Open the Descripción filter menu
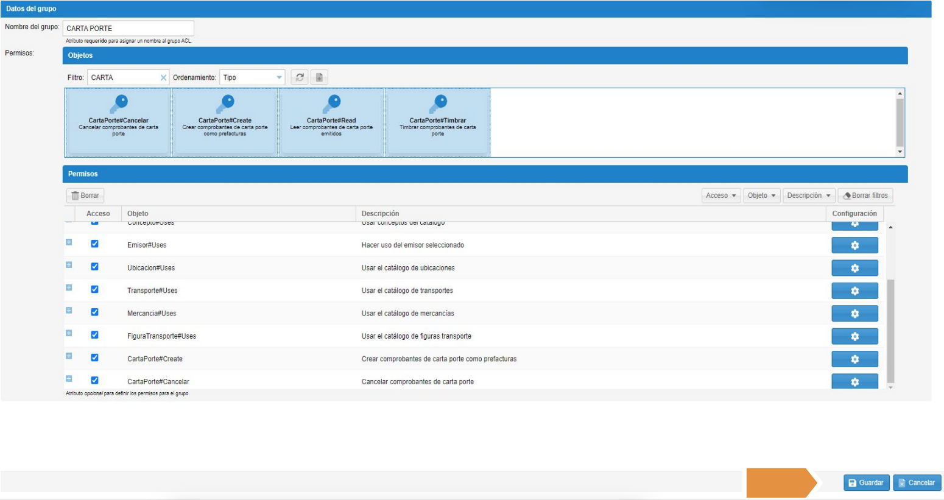944x500 pixels. (x=808, y=195)
